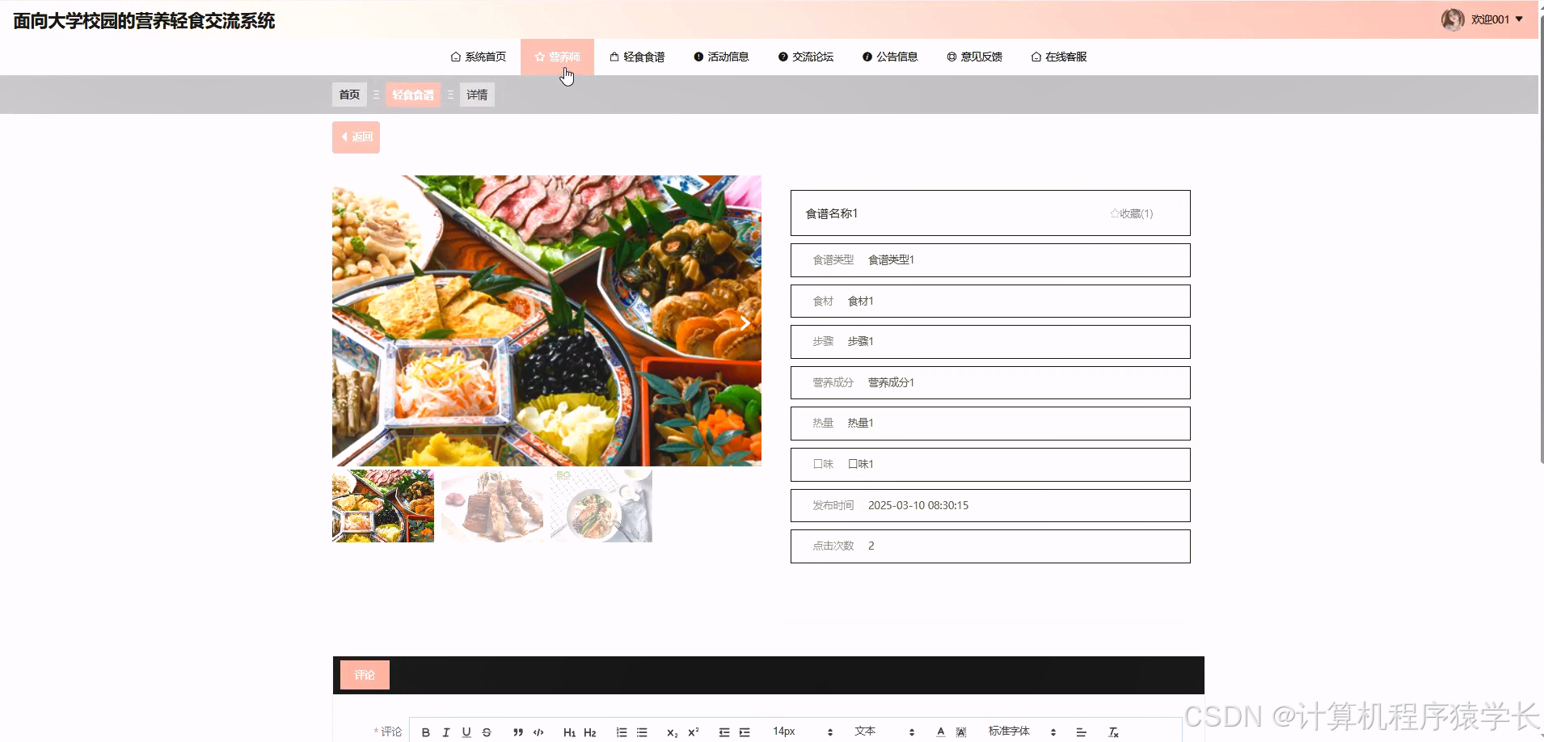The width and height of the screenshot is (1544, 742).
Task: Apply underline in the comment editor
Action: pyautogui.click(x=466, y=731)
